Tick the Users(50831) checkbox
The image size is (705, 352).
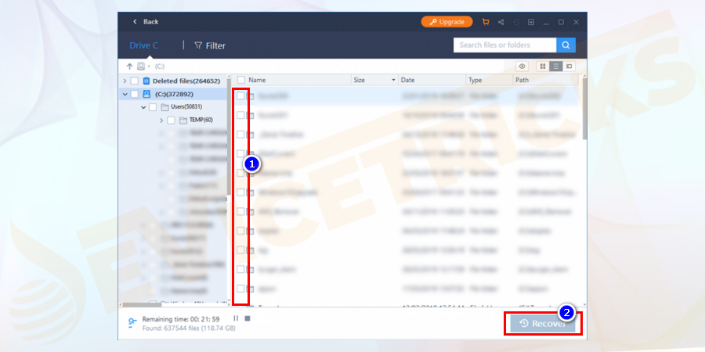pyautogui.click(x=153, y=107)
